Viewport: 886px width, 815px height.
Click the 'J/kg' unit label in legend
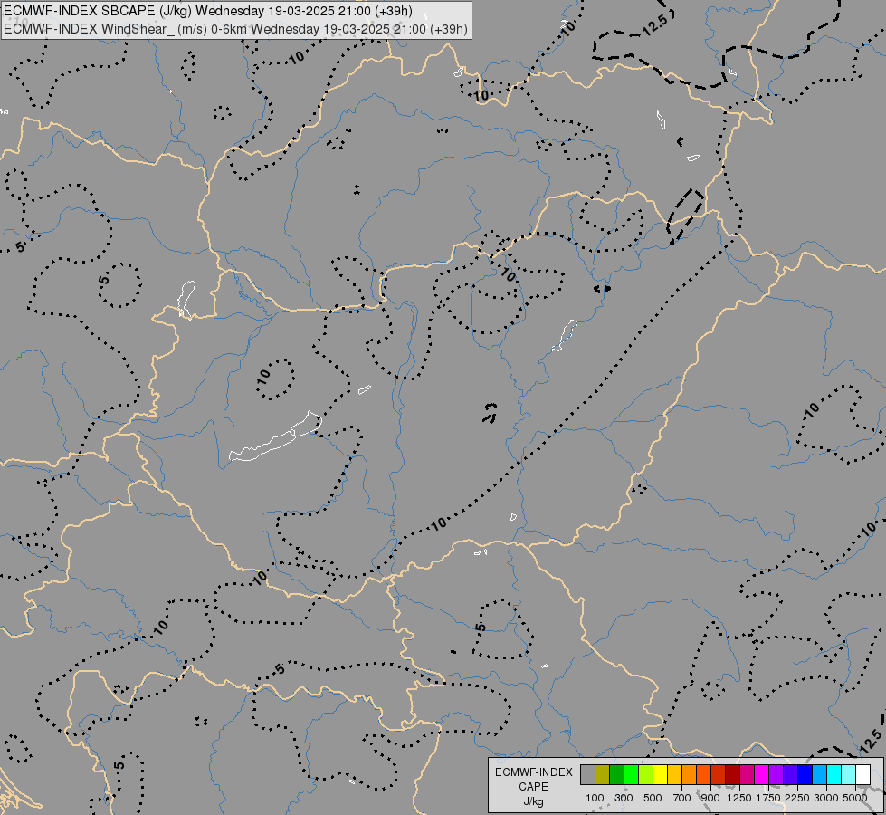click(533, 802)
